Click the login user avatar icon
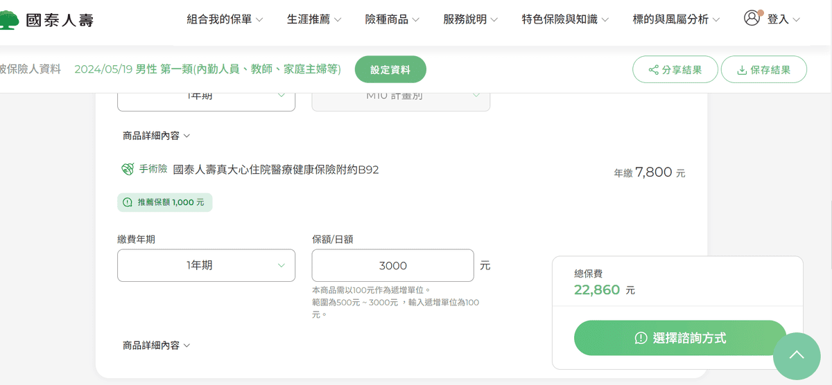The height and width of the screenshot is (385, 832). (x=752, y=18)
